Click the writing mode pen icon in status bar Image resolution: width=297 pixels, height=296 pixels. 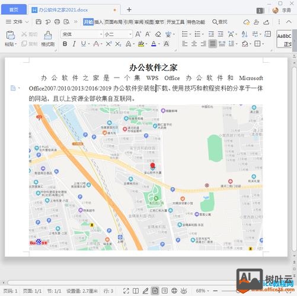pyautogui.click(x=145, y=291)
